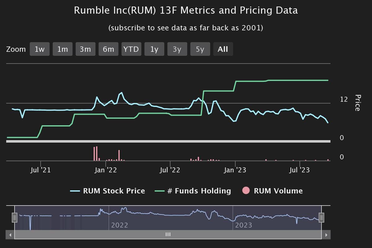Click the navigator right range handle

pos(321,218)
